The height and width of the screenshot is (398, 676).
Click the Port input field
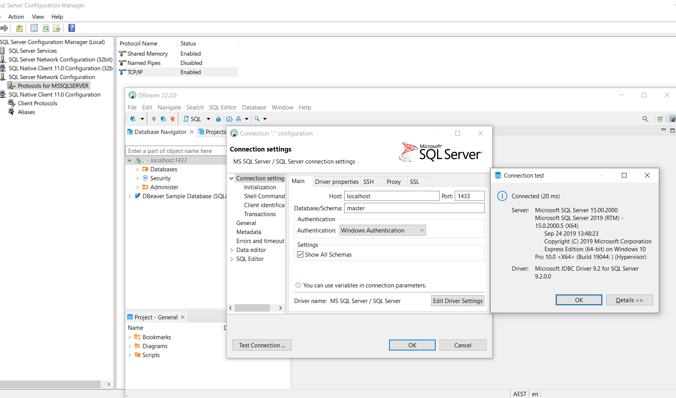tap(470, 196)
